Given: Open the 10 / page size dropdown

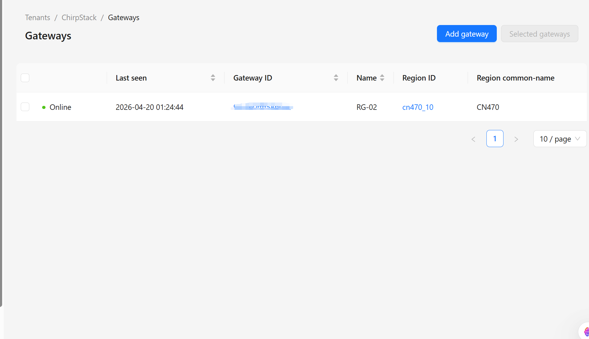Looking at the screenshot, I should [560, 139].
